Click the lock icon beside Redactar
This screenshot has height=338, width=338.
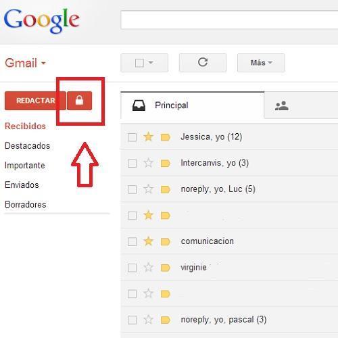79,101
